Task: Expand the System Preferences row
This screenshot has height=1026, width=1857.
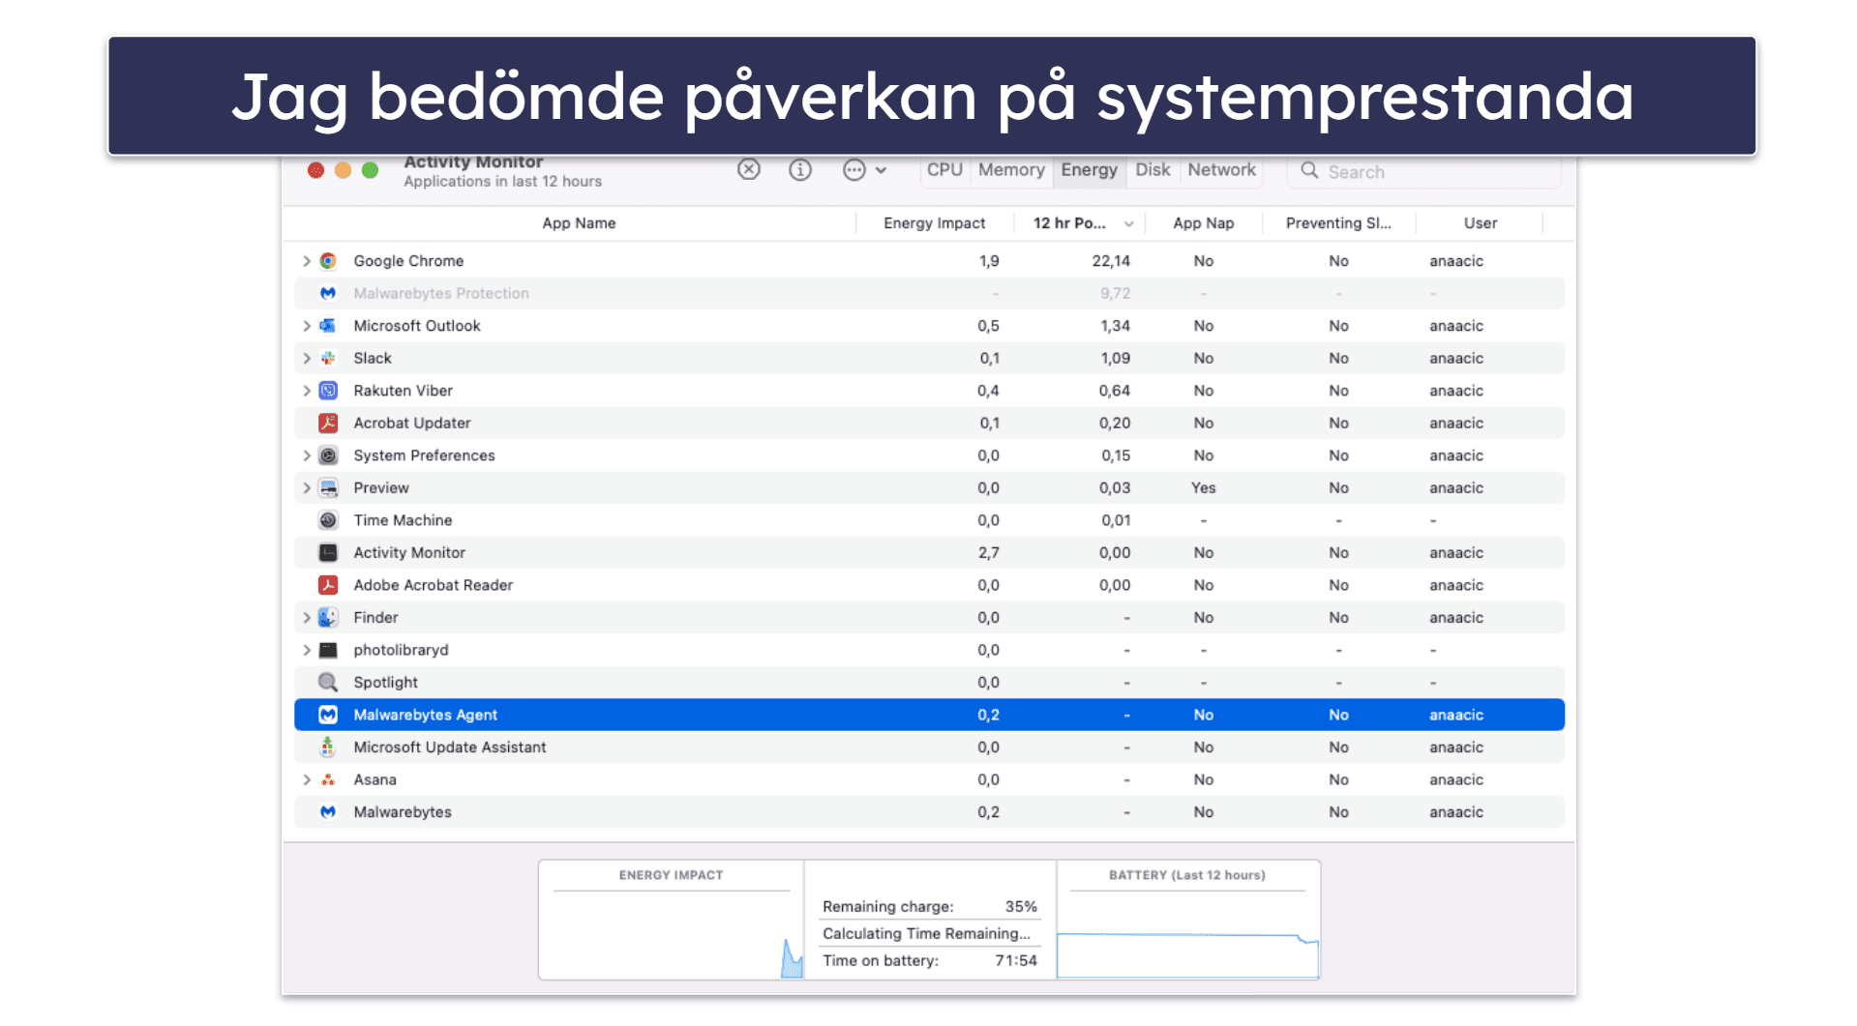Action: coord(306,455)
